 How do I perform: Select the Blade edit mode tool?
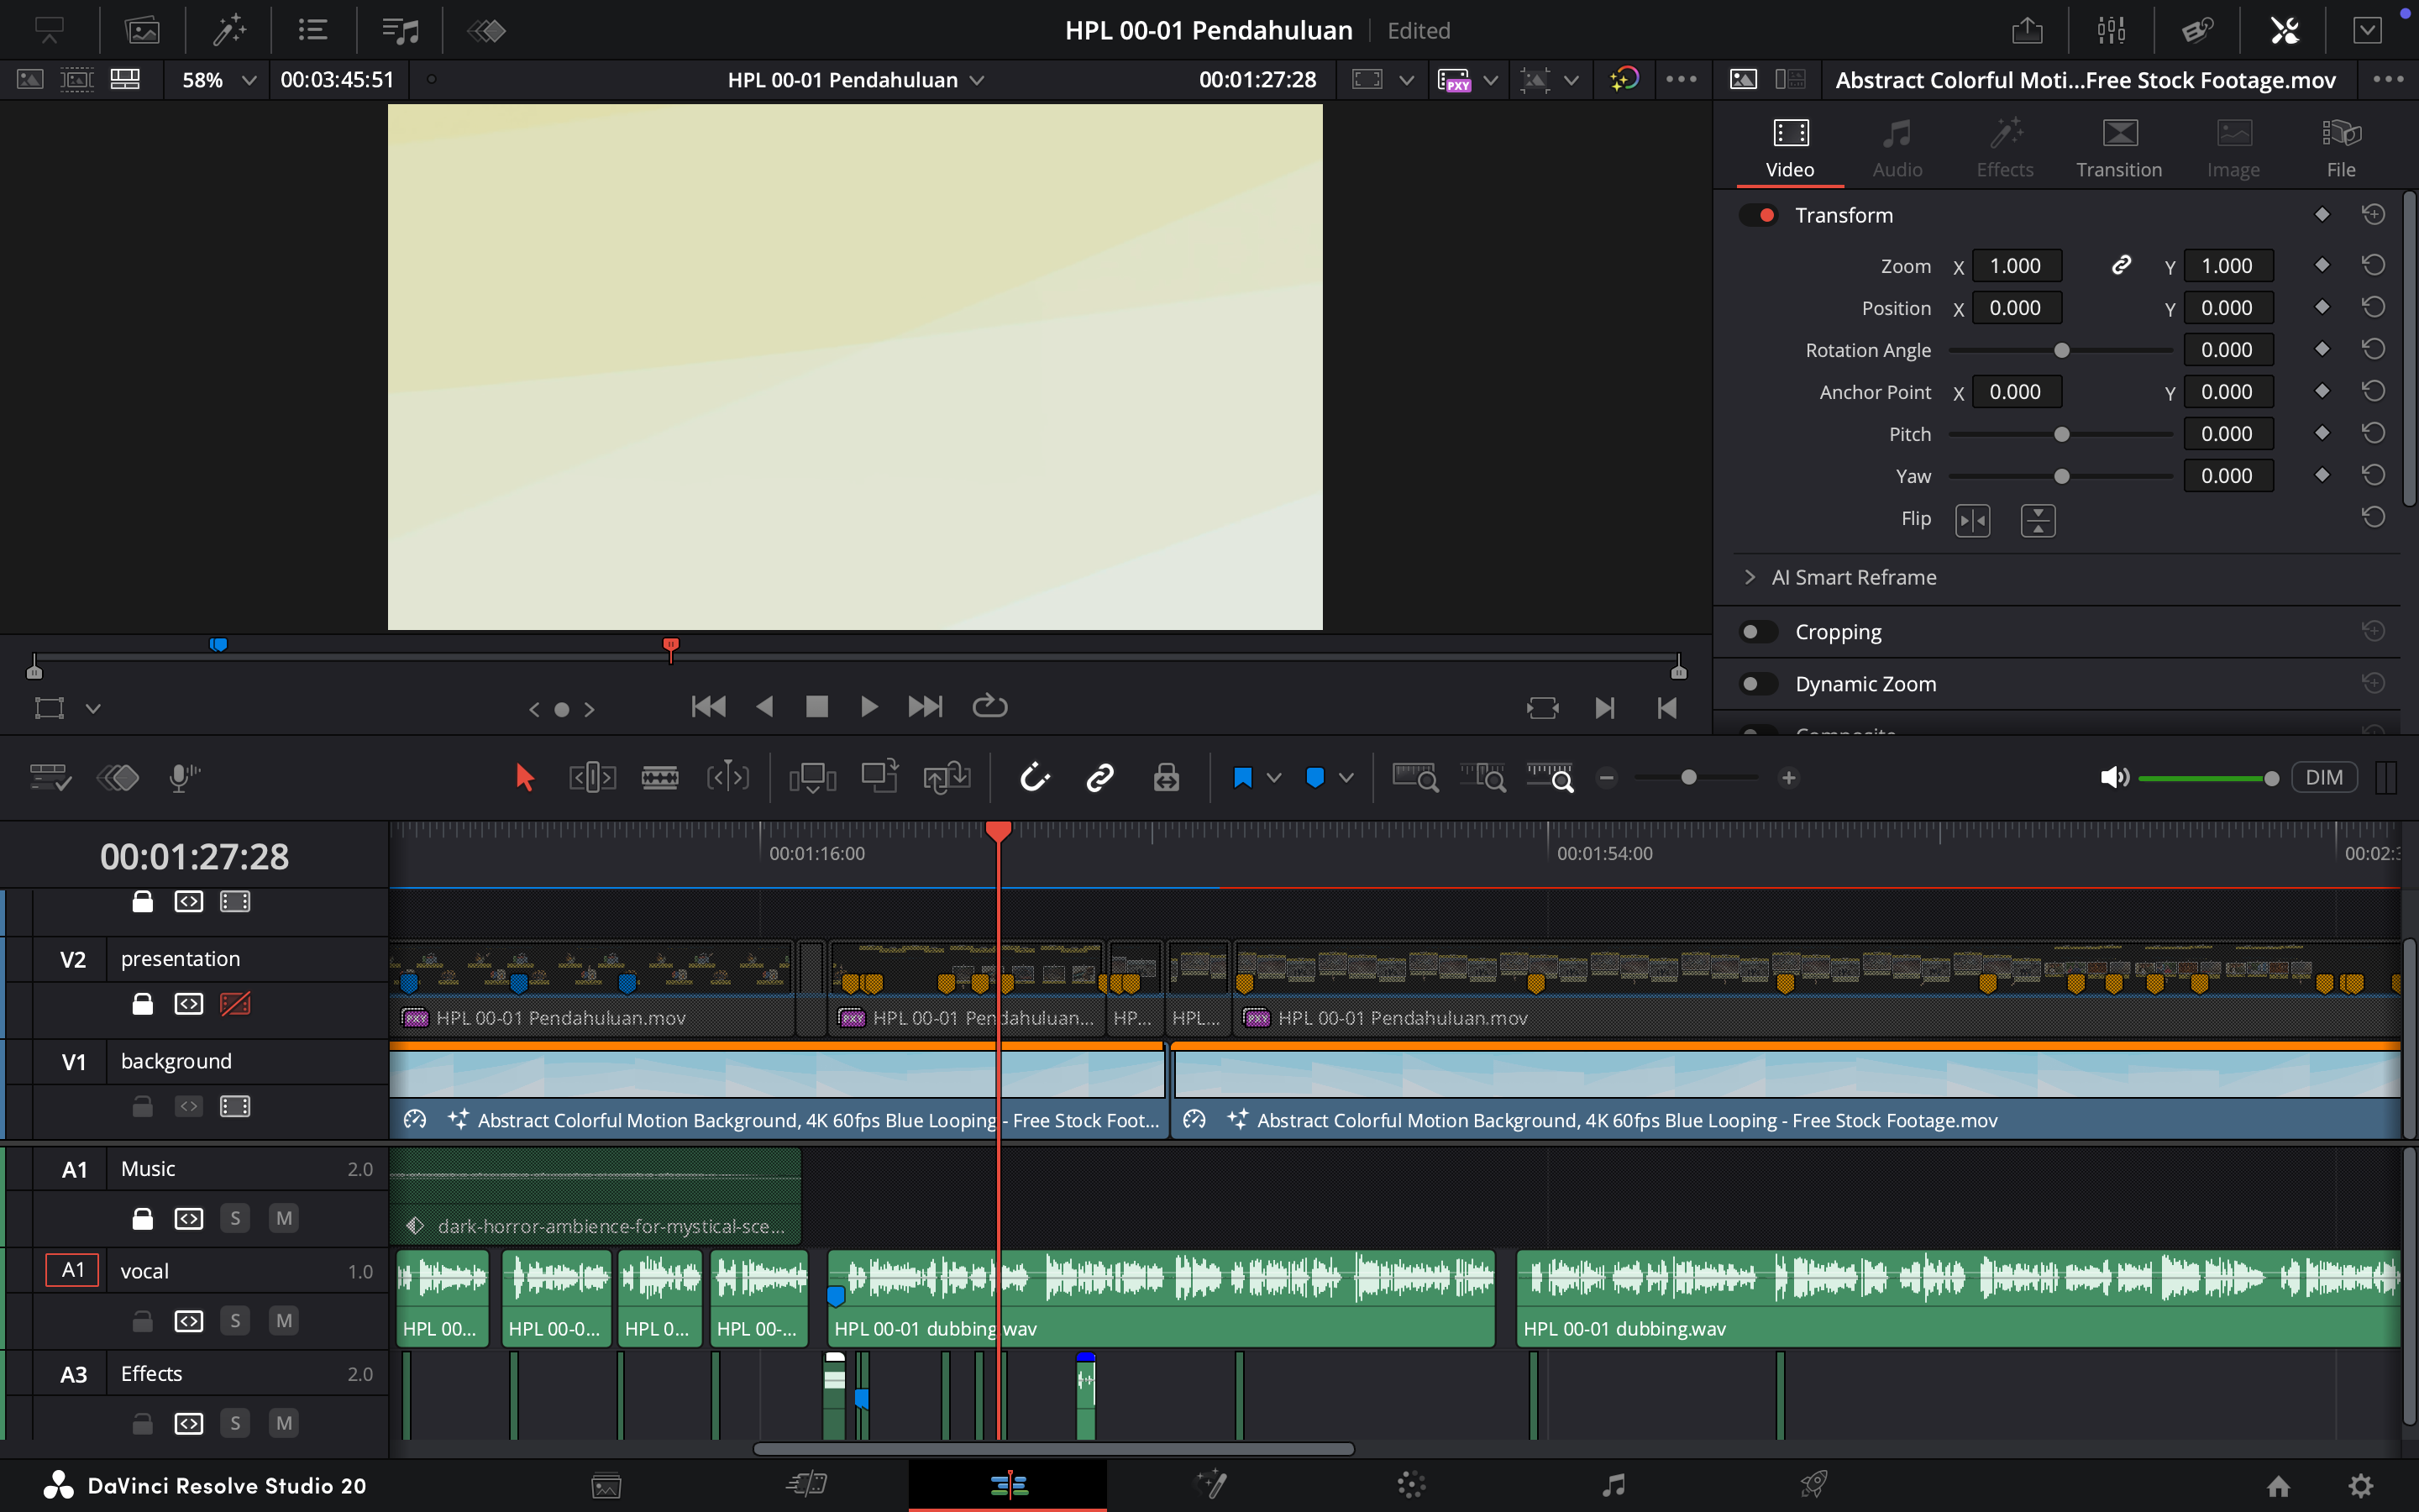click(659, 777)
